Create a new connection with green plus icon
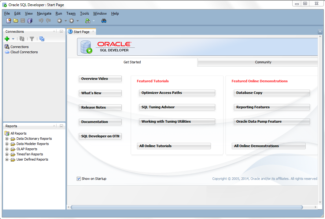Image resolution: width=325 pixels, height=219 pixels. (x=6, y=39)
